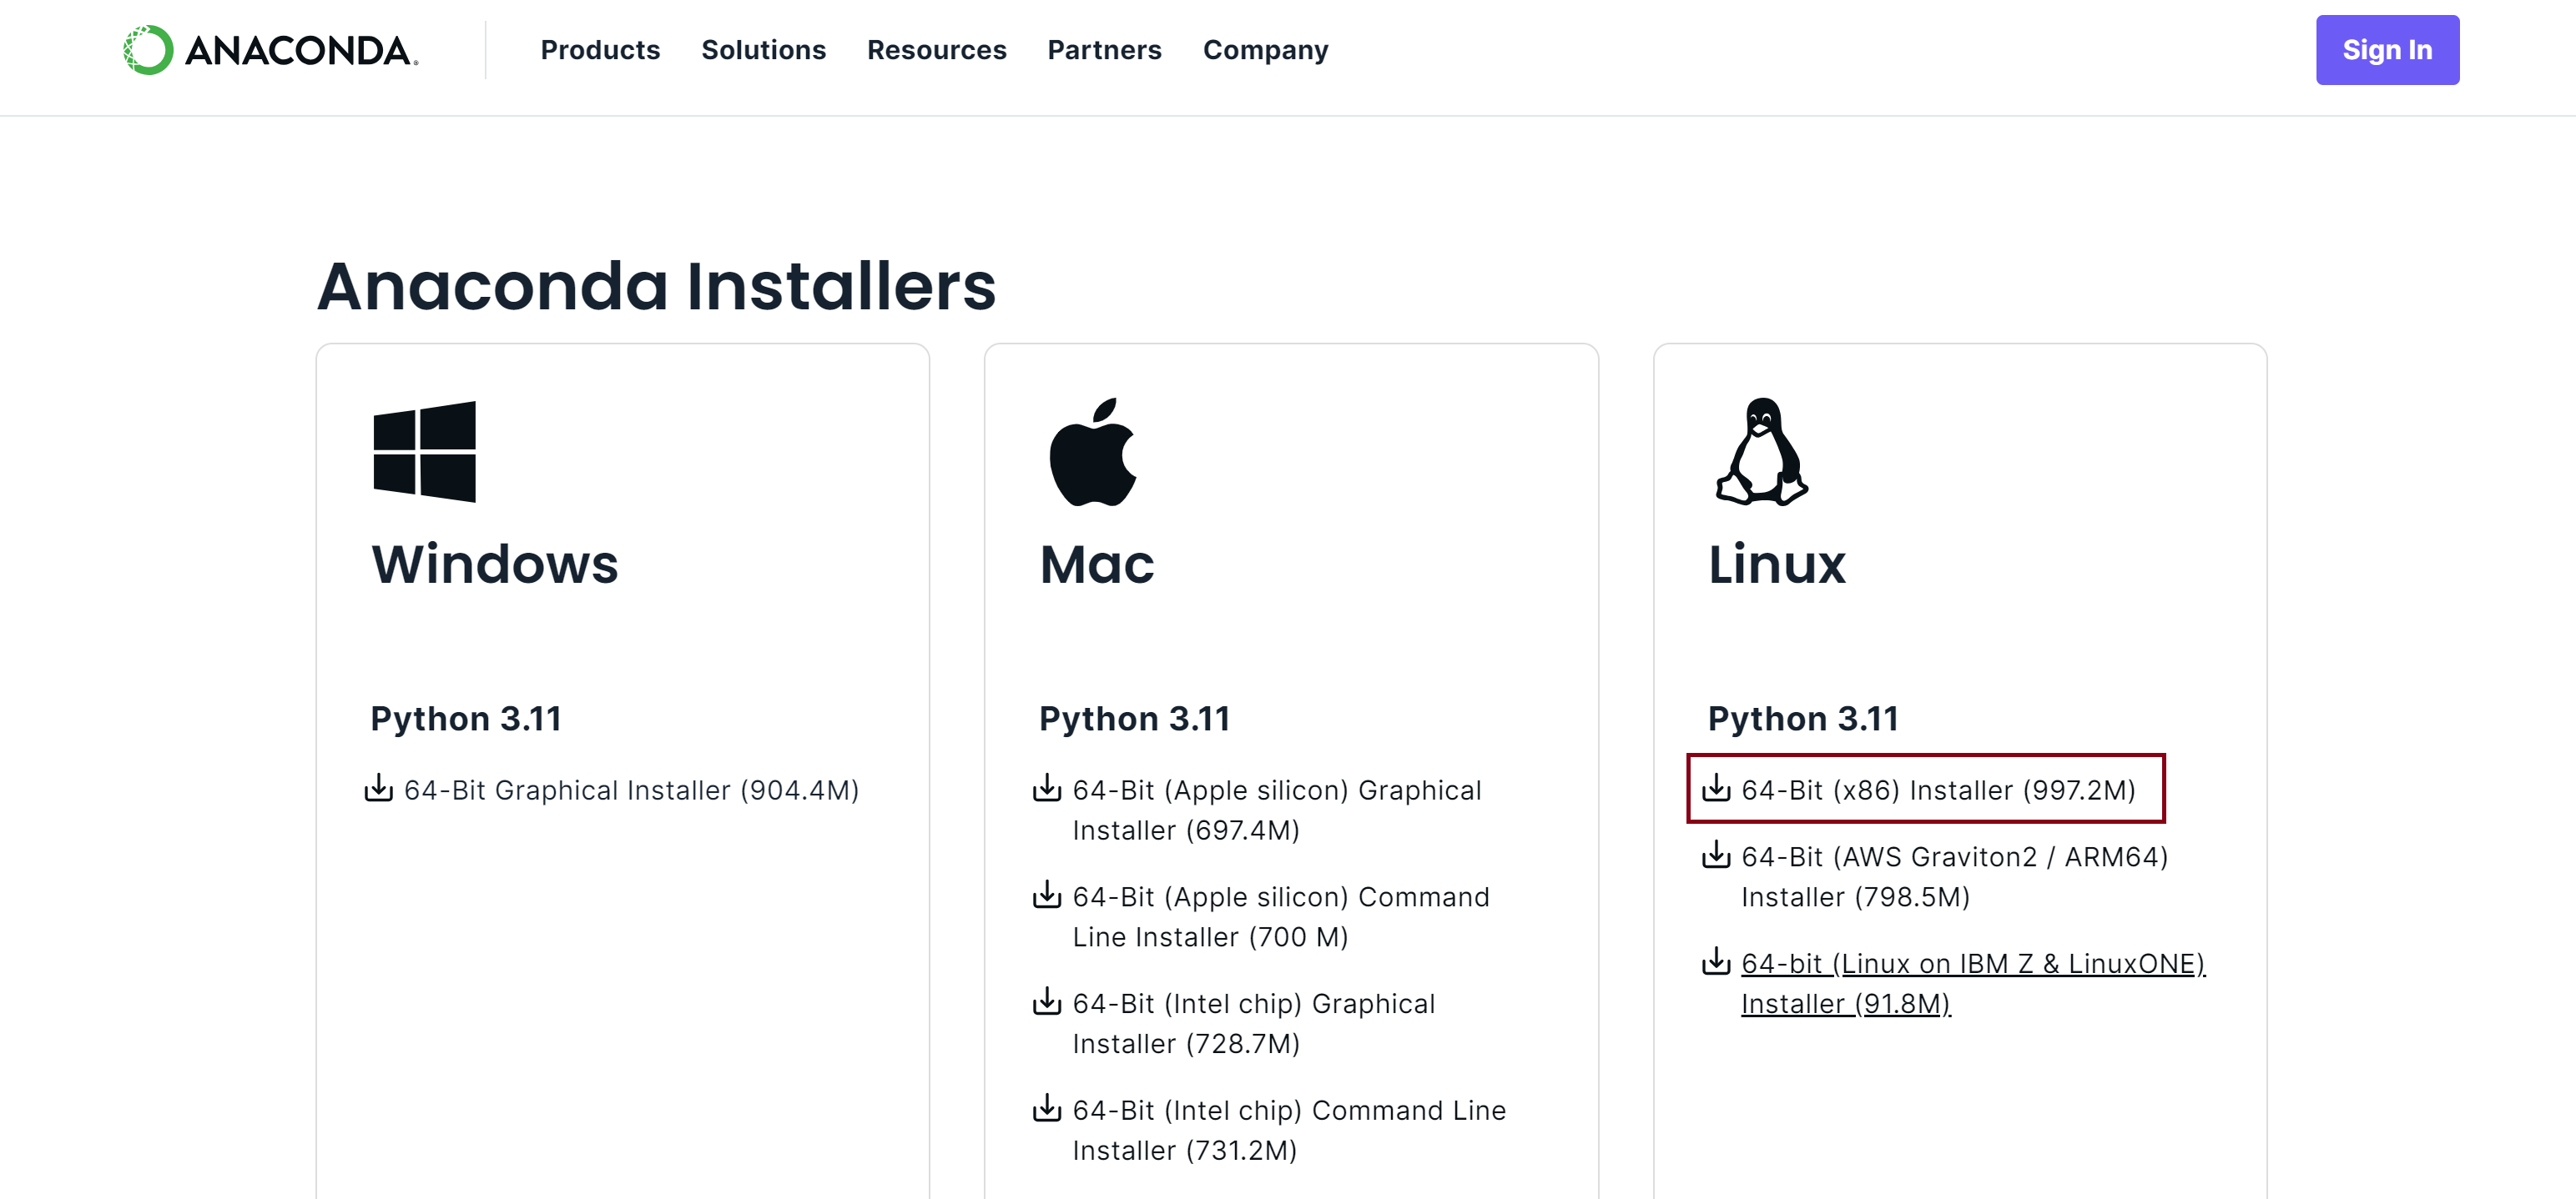Image resolution: width=2576 pixels, height=1199 pixels.
Task: Open the Resources menu
Action: pos(936,50)
